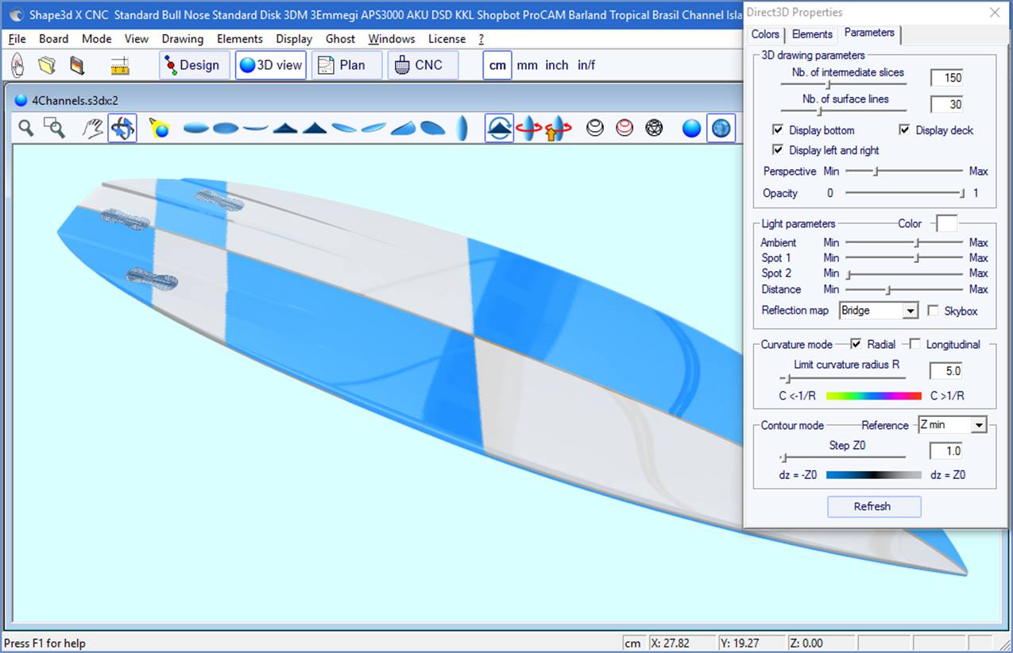Expand the Contour Reference Z min dropdown
This screenshot has width=1013, height=653.
point(978,425)
